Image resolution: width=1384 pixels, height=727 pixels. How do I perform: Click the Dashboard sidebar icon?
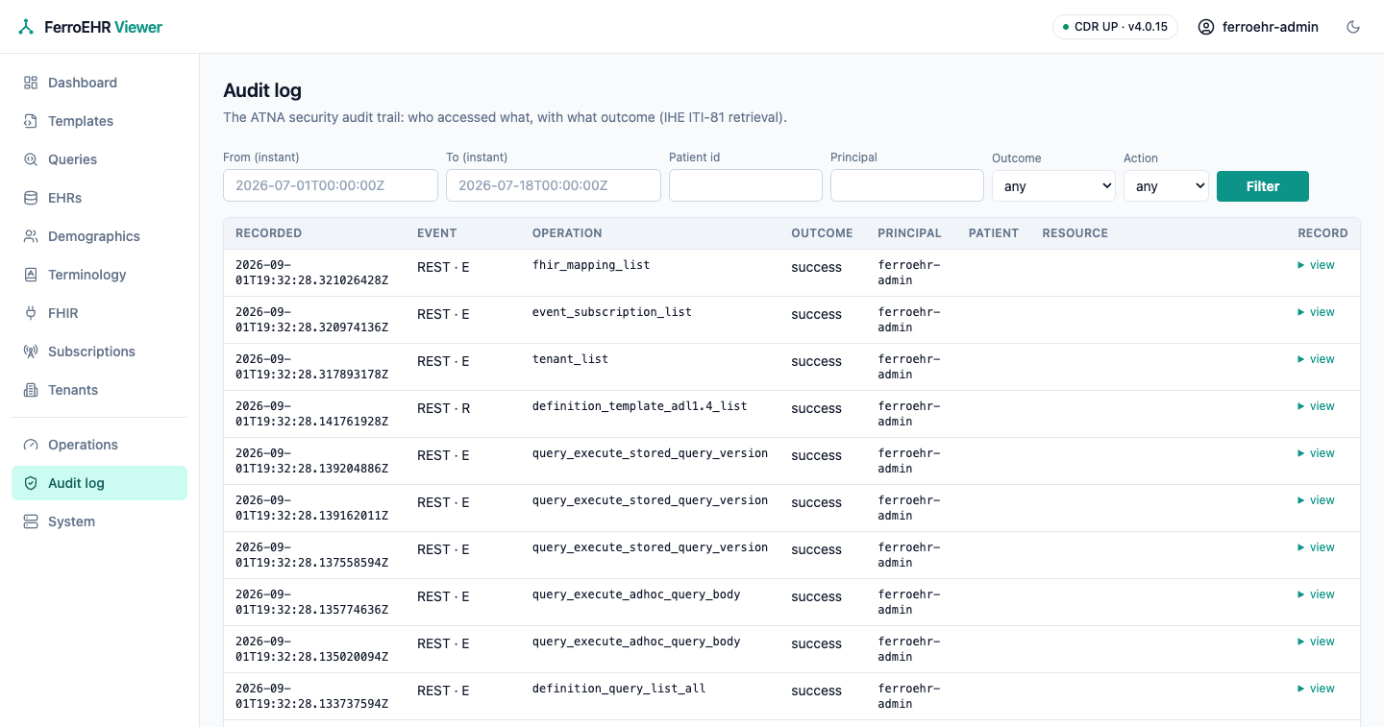[x=31, y=83]
